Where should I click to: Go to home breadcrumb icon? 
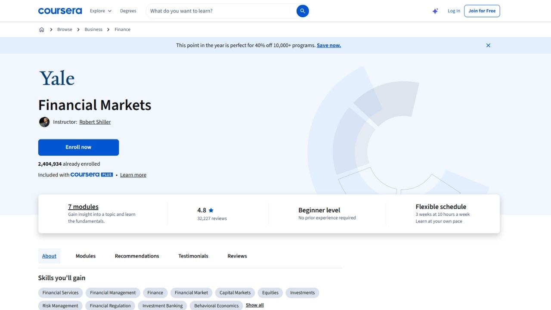[x=42, y=30]
